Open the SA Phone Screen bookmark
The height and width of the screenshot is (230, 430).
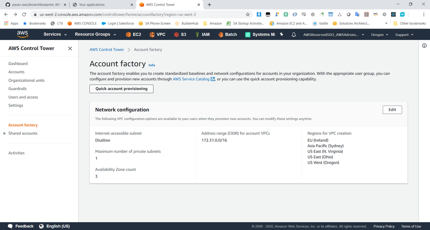pos(155,23)
